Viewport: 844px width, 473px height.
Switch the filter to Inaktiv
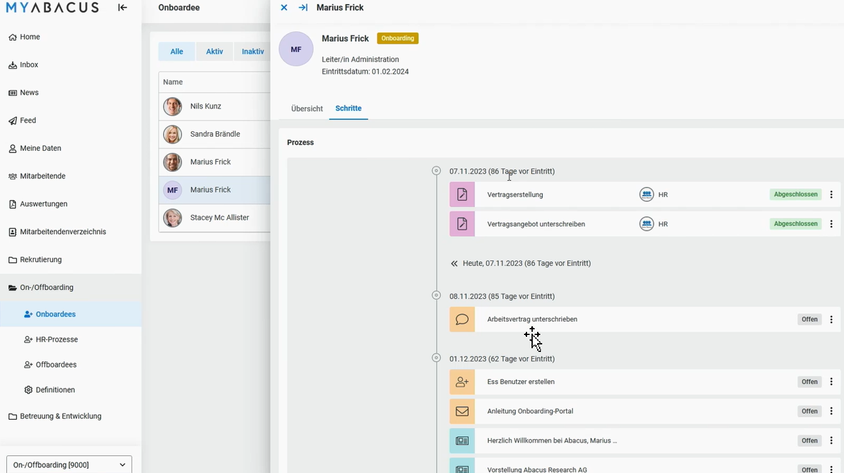click(x=252, y=51)
